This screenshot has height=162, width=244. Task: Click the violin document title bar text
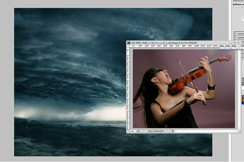[x=164, y=43]
